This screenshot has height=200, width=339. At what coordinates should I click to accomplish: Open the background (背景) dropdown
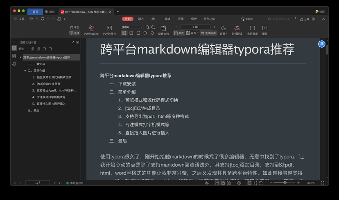(x=224, y=30)
